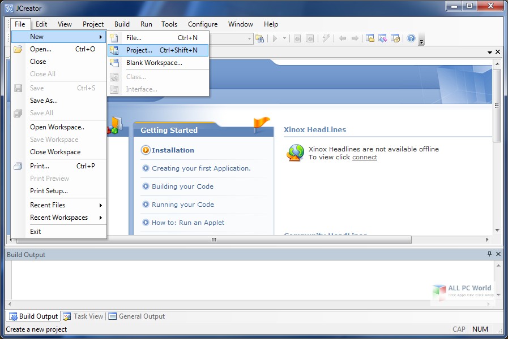This screenshot has height=339, width=508.
Task: Click the connect link under Xinox HeadLines
Action: tap(365, 157)
